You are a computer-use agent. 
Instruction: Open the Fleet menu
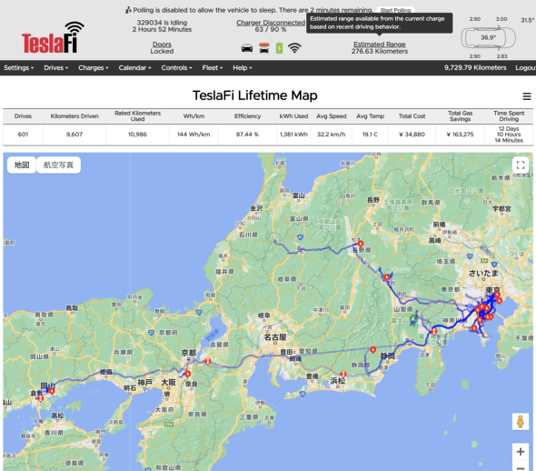click(213, 67)
